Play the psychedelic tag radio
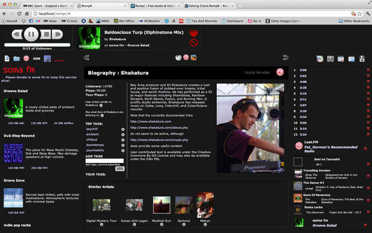Image resolution: width=372 pixels, height=233 pixels. (123, 151)
